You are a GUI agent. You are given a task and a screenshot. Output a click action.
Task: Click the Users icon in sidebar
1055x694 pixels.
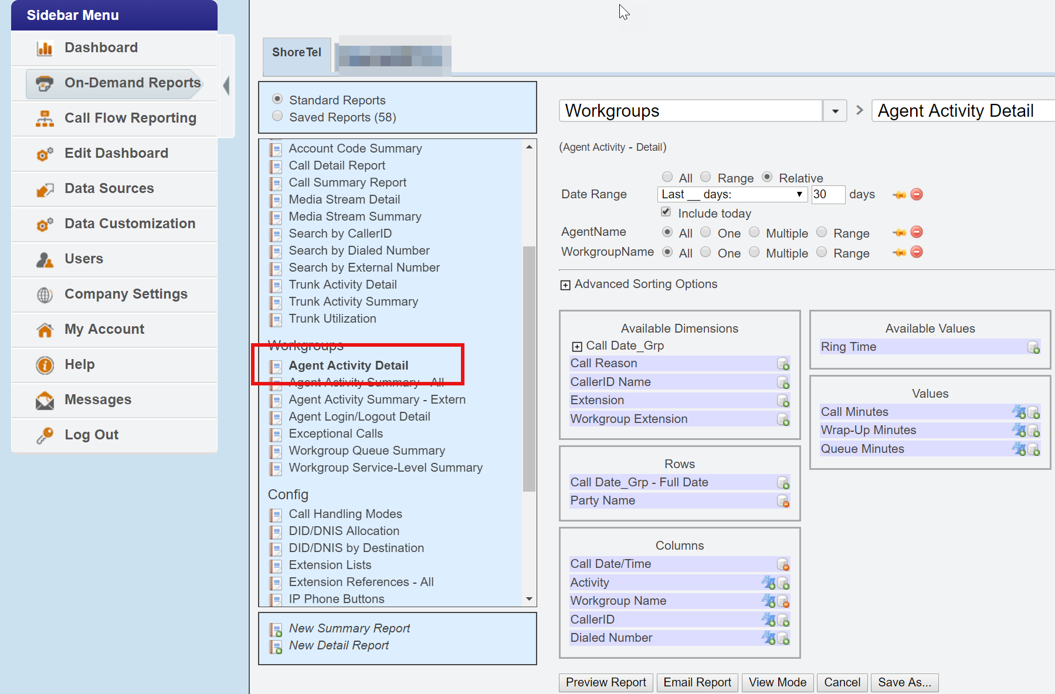45,259
